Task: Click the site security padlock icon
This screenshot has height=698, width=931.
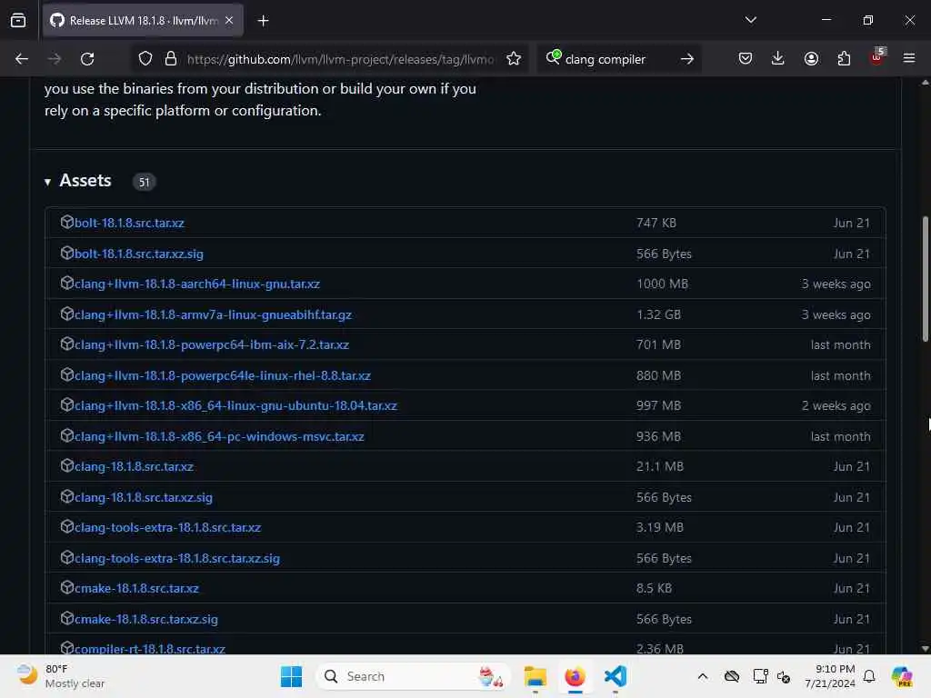Action: click(x=171, y=59)
